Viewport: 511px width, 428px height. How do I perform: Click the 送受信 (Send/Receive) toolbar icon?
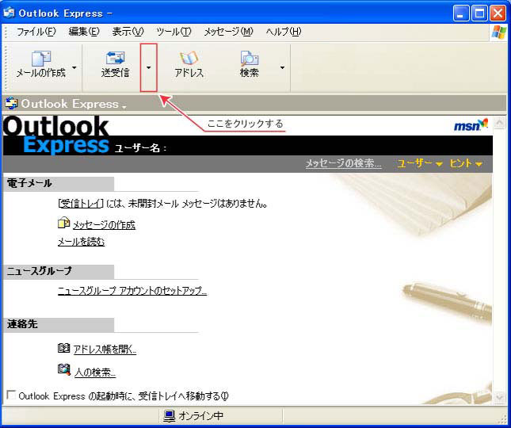click(115, 59)
